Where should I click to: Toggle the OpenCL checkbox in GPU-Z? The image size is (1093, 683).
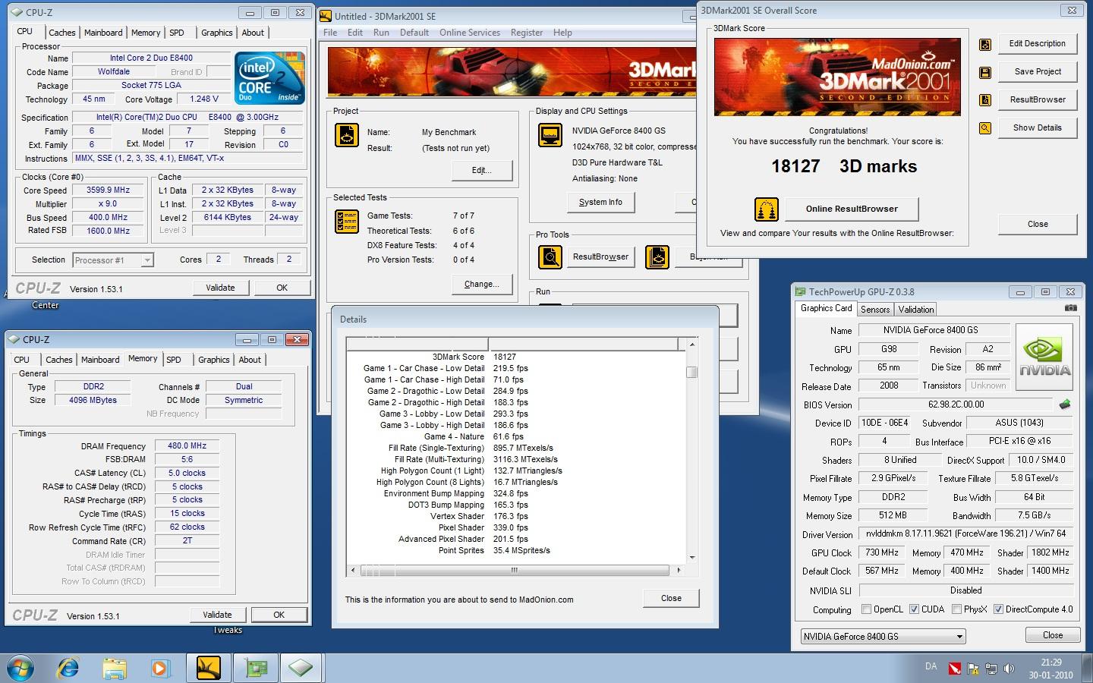click(866, 609)
